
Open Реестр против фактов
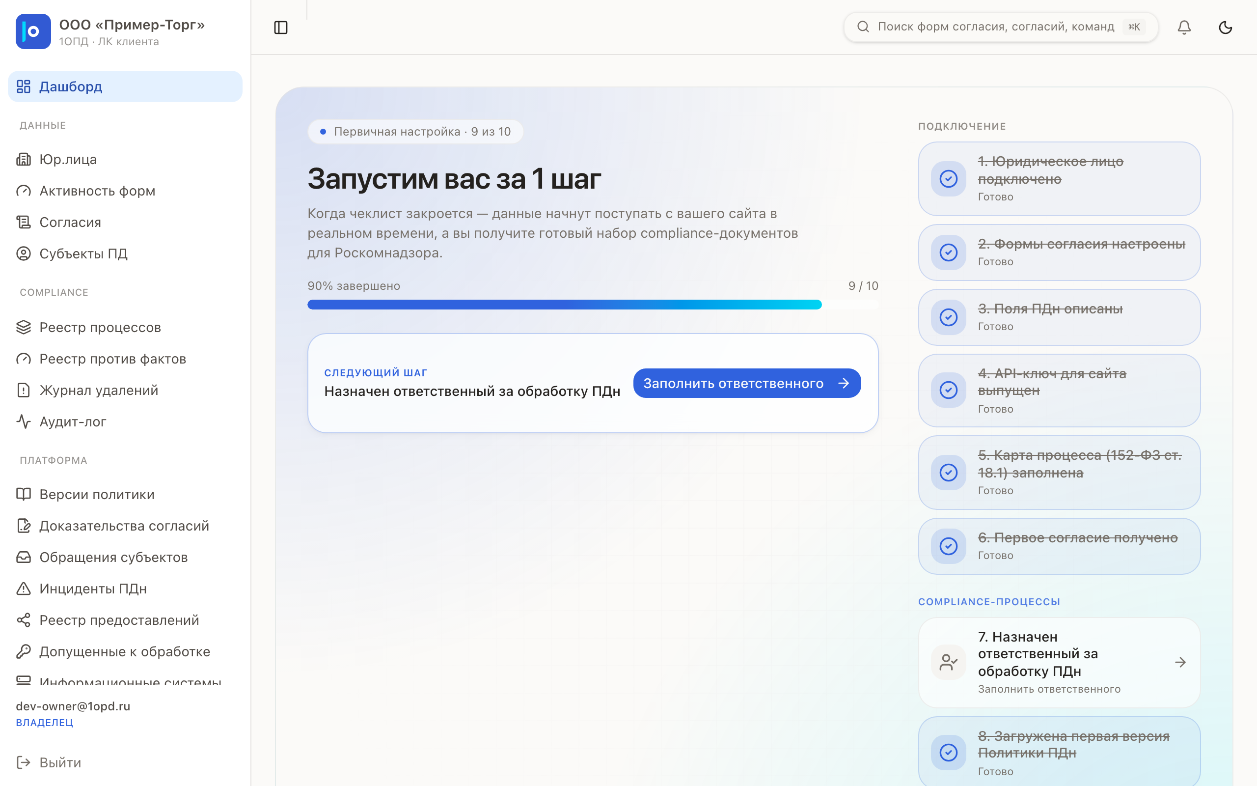[125, 359]
